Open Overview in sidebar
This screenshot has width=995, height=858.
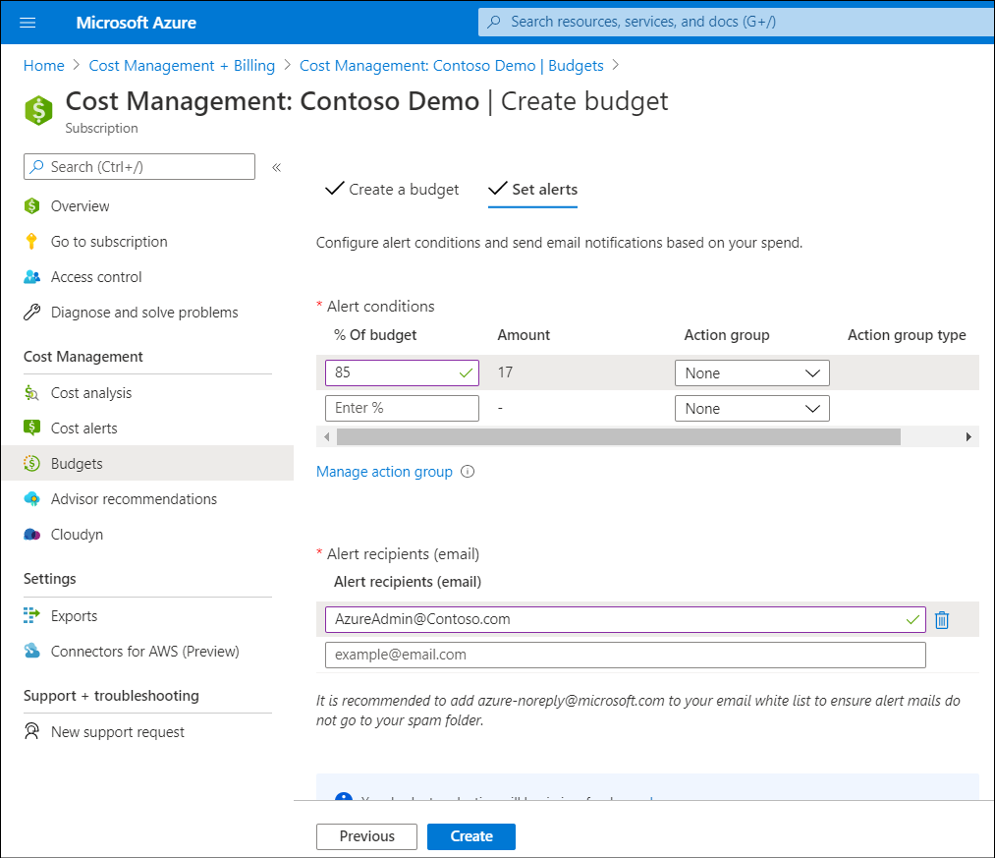80,206
